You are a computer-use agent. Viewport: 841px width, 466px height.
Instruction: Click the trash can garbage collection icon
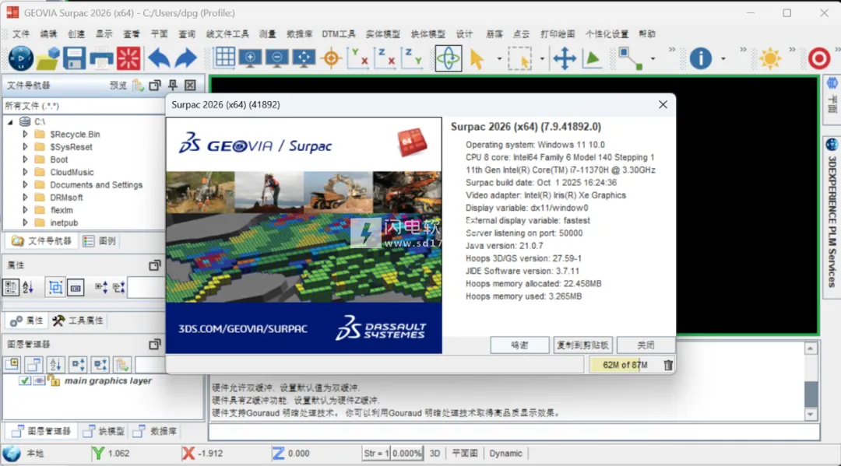(667, 365)
